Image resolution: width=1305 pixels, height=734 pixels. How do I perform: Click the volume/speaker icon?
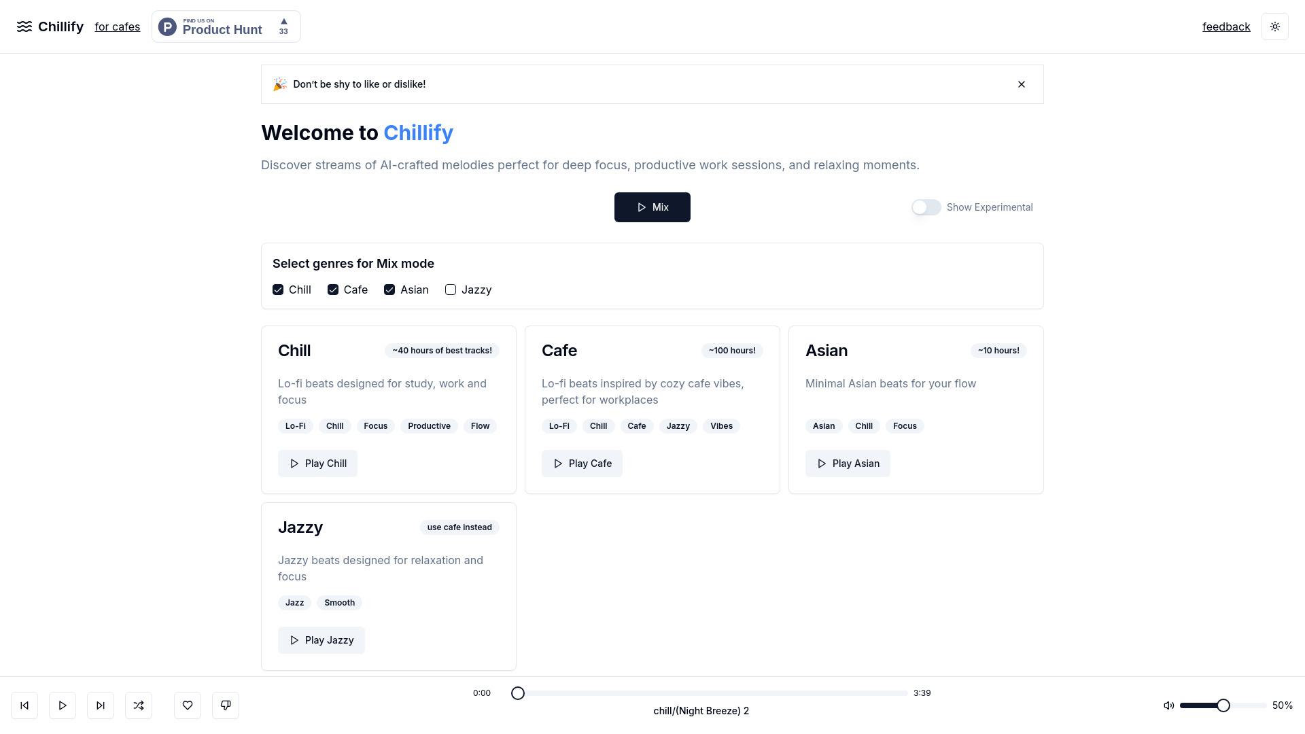coord(1169,705)
